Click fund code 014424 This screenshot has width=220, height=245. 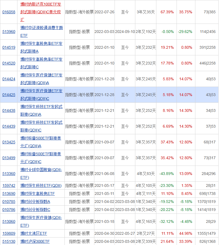(9, 79)
